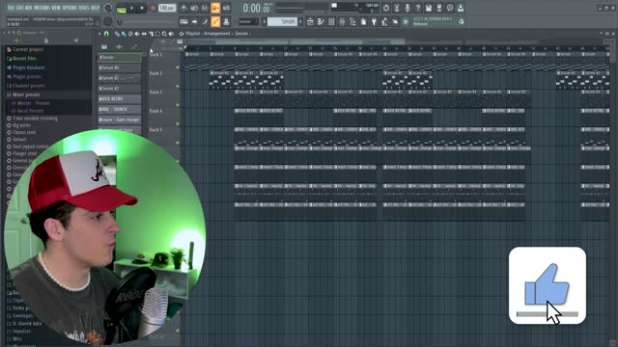Click the 140 tempo display
The height and width of the screenshot is (347, 618).
(167, 8)
